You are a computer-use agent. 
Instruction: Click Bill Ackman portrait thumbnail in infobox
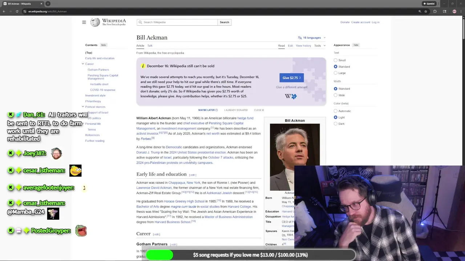tap(295, 157)
